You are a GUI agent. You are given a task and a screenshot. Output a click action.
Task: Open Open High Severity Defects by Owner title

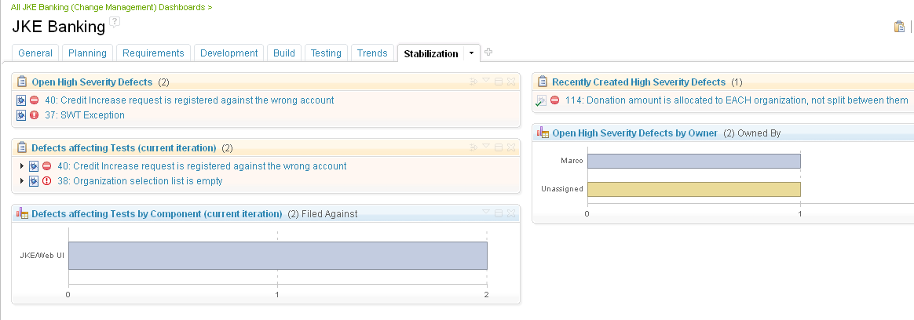(634, 133)
